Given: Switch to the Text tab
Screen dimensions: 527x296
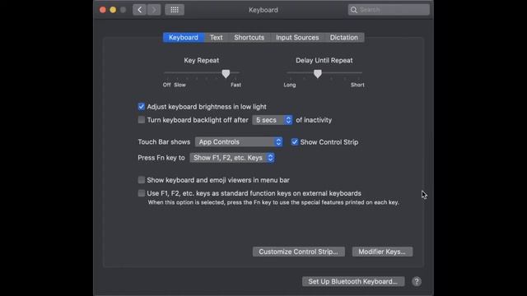Looking at the screenshot, I should pos(217,37).
